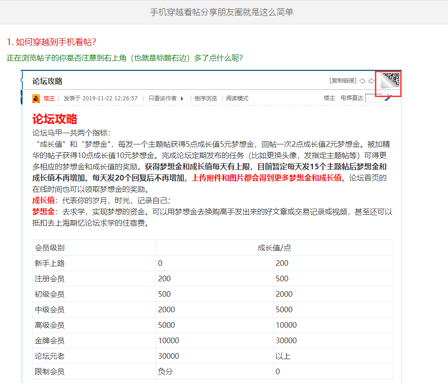Select 高级会员 table row label
This screenshot has height=384, width=448.
(x=50, y=325)
